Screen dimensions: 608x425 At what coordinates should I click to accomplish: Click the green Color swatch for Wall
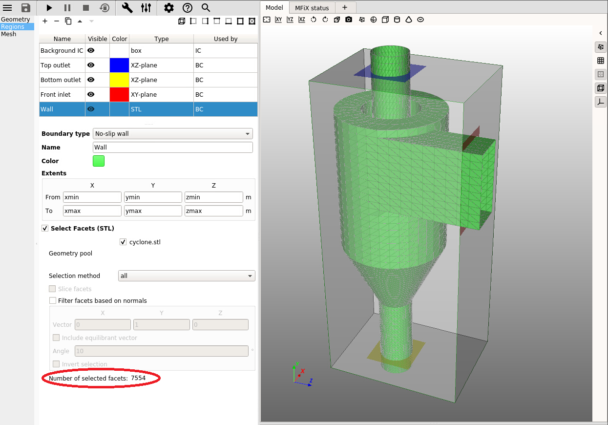[x=99, y=161]
